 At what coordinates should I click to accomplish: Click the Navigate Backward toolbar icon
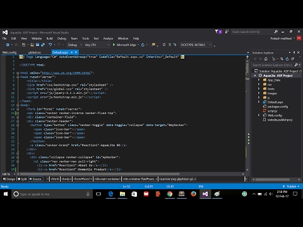tap(8, 45)
